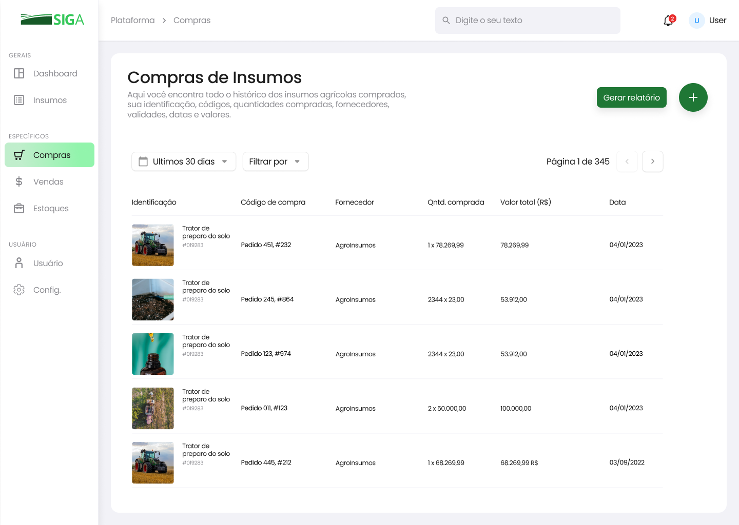
Task: Click the Usuário person icon
Action: tap(19, 263)
